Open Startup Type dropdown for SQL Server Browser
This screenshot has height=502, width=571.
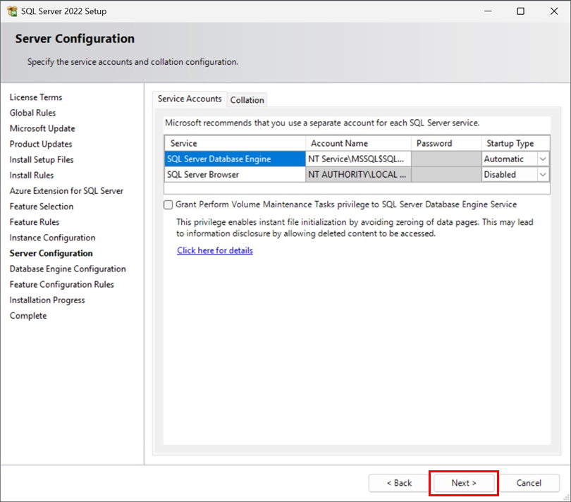click(543, 174)
